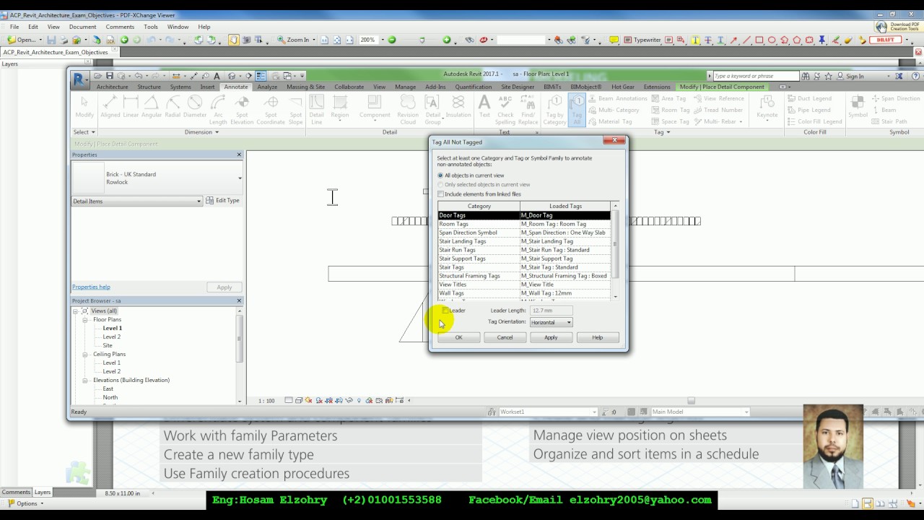Select the Wall Tags category row

tap(524, 293)
